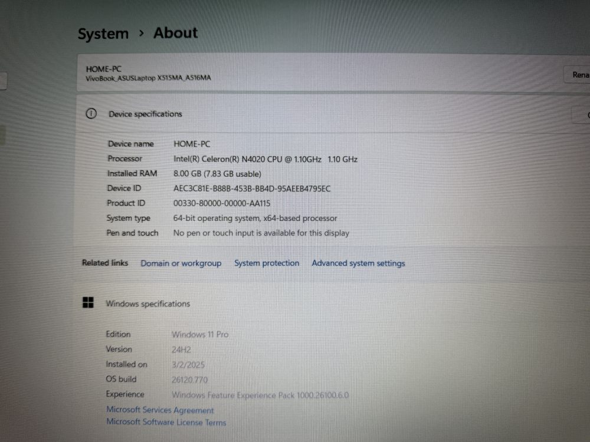Open Microsoft Services Agreement link

point(160,410)
